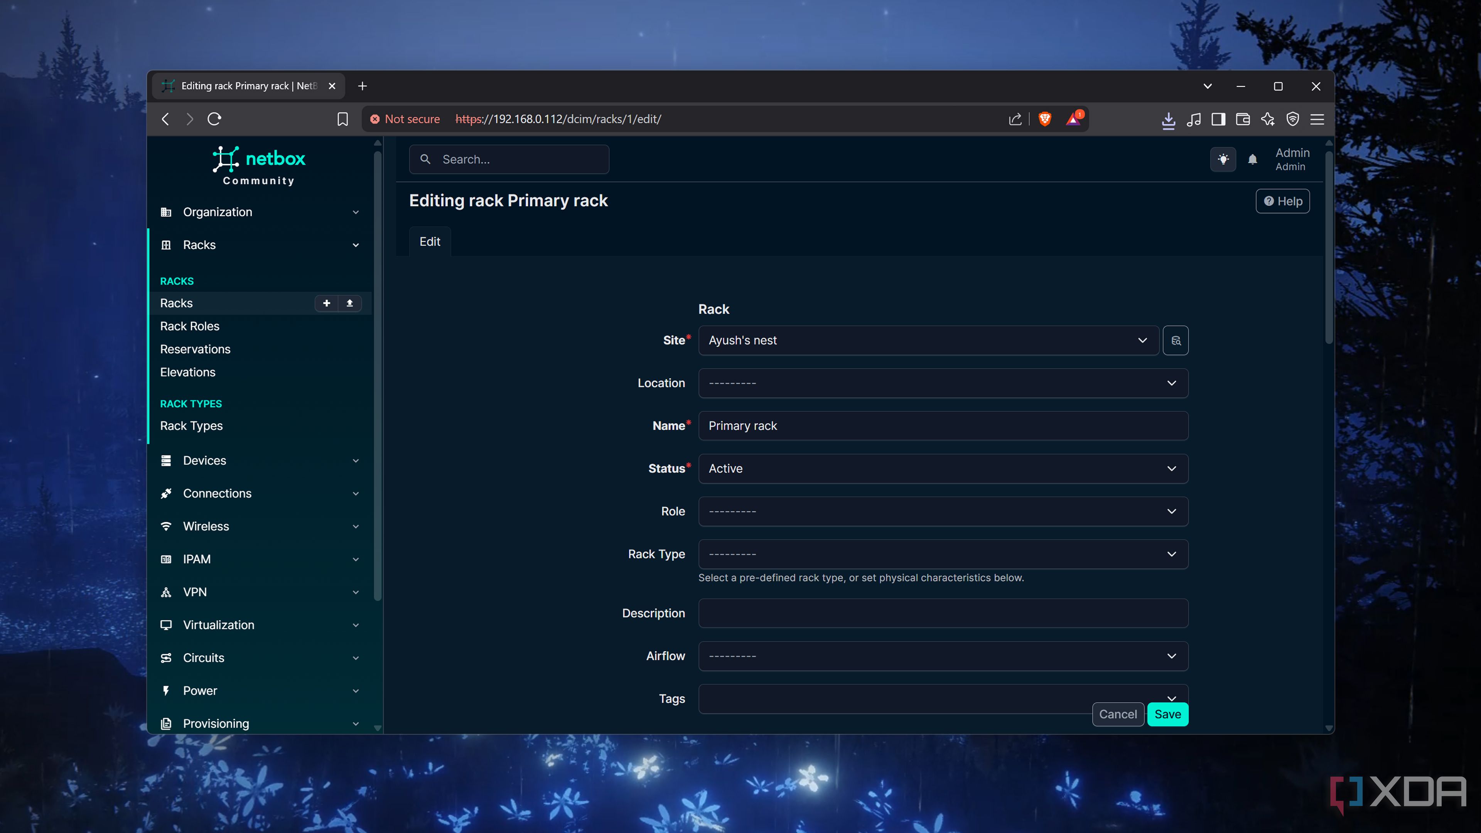The image size is (1481, 833).
Task: Open Rack Roles in sidebar
Action: tap(190, 326)
